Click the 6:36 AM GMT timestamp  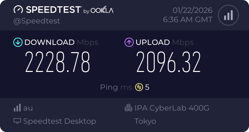(188, 19)
